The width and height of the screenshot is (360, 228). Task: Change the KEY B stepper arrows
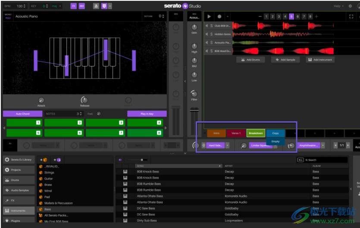coord(47,6)
